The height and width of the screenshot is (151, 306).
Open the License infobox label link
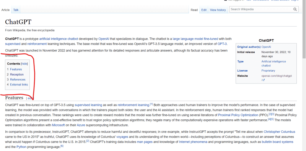point(242,71)
